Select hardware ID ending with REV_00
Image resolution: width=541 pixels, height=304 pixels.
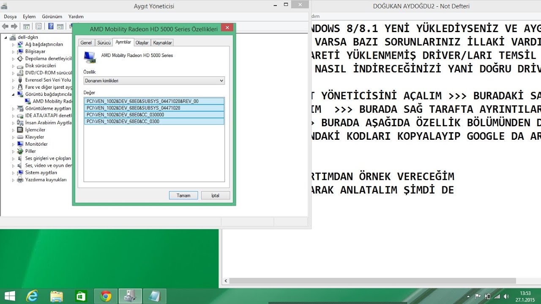click(x=154, y=101)
